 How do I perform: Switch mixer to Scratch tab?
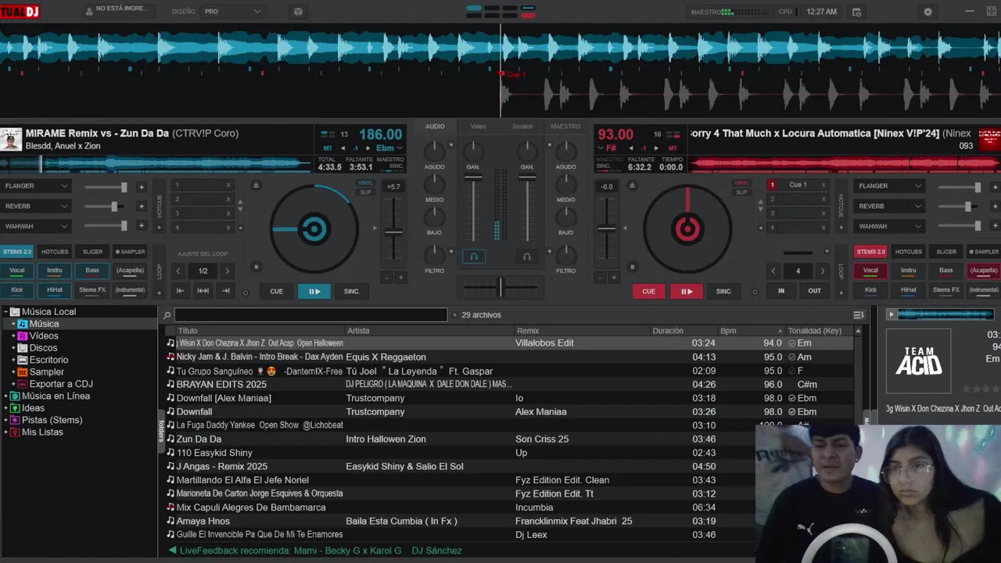[522, 126]
